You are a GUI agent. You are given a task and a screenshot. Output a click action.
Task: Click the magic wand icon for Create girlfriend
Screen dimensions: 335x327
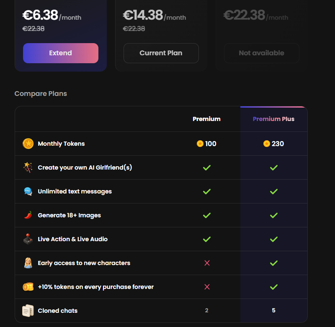point(28,167)
